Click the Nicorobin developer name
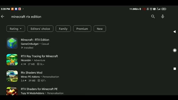Viewport: 178px width, 100px height. coord(26,60)
